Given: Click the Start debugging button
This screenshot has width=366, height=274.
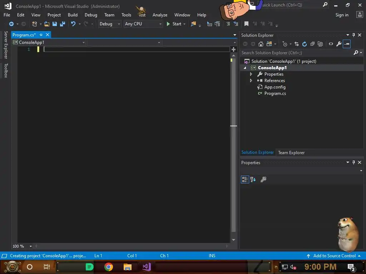Looking at the screenshot, I should point(174,24).
